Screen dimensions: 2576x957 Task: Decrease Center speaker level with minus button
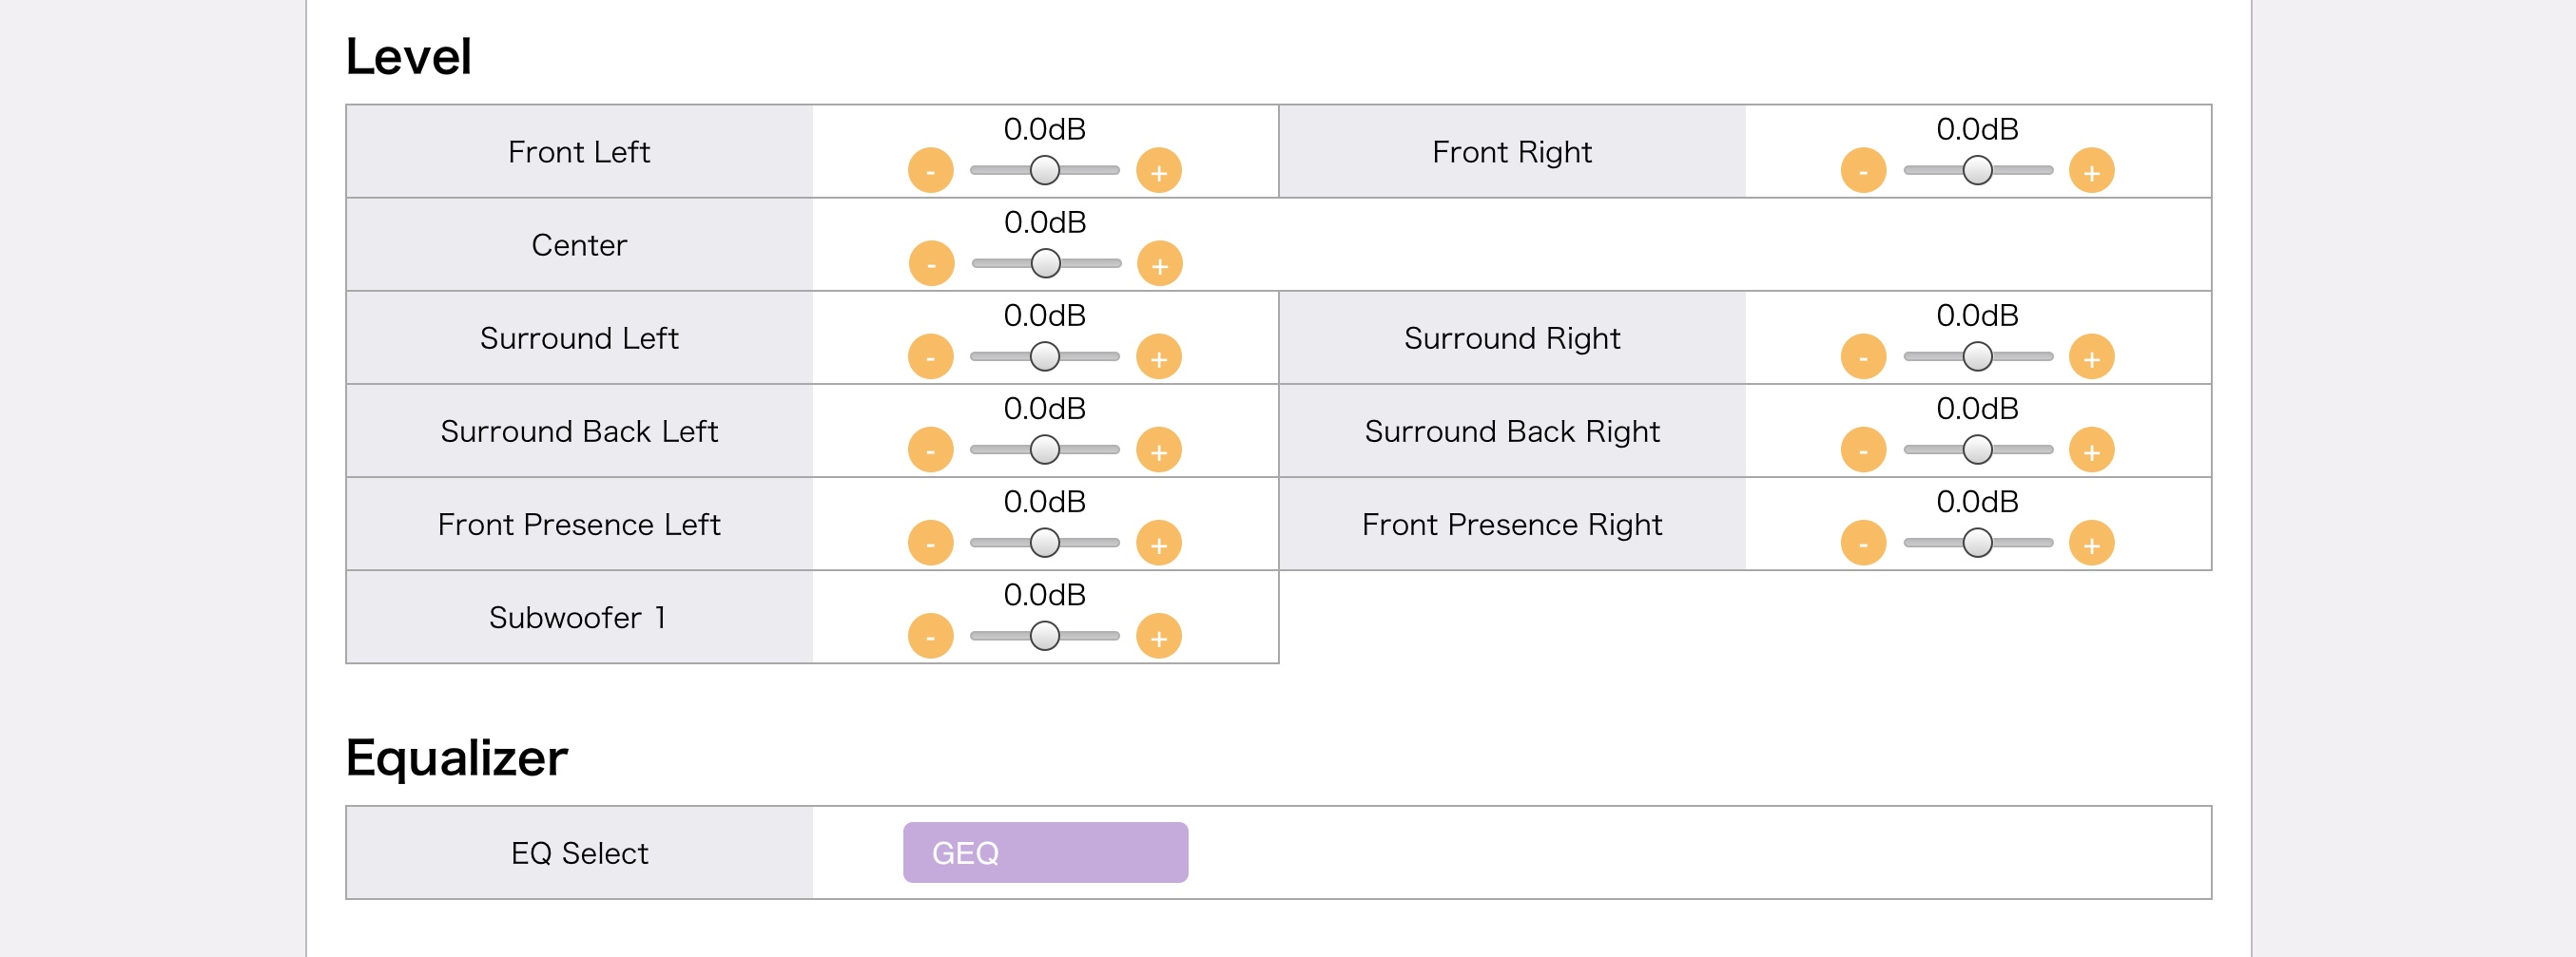point(931,264)
